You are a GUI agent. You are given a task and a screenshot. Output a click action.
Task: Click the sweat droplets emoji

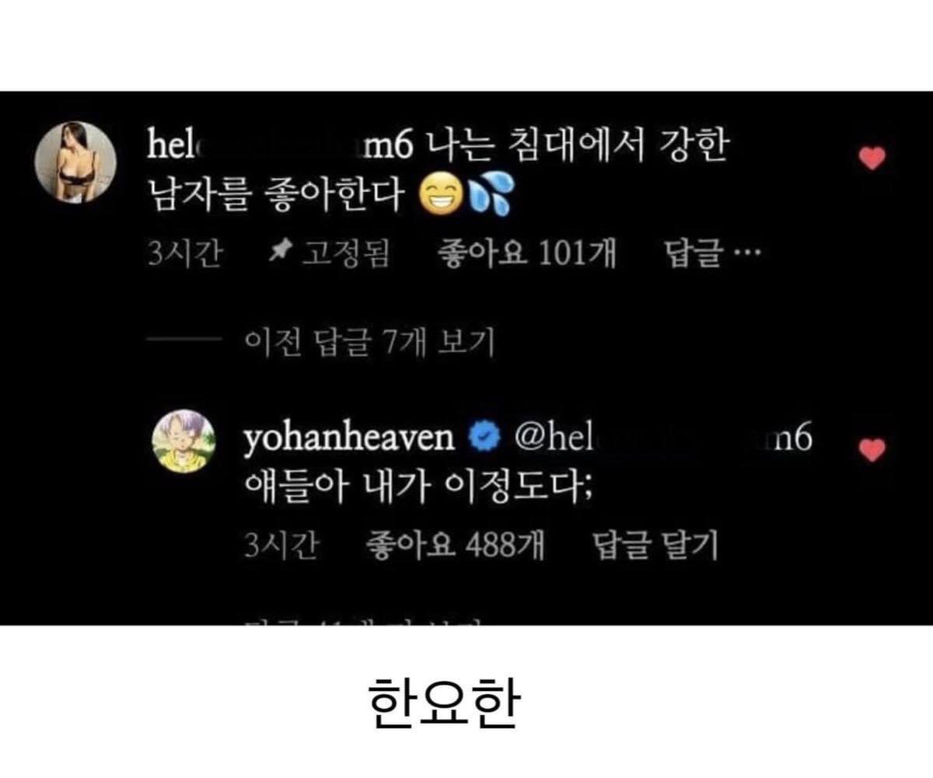click(491, 198)
